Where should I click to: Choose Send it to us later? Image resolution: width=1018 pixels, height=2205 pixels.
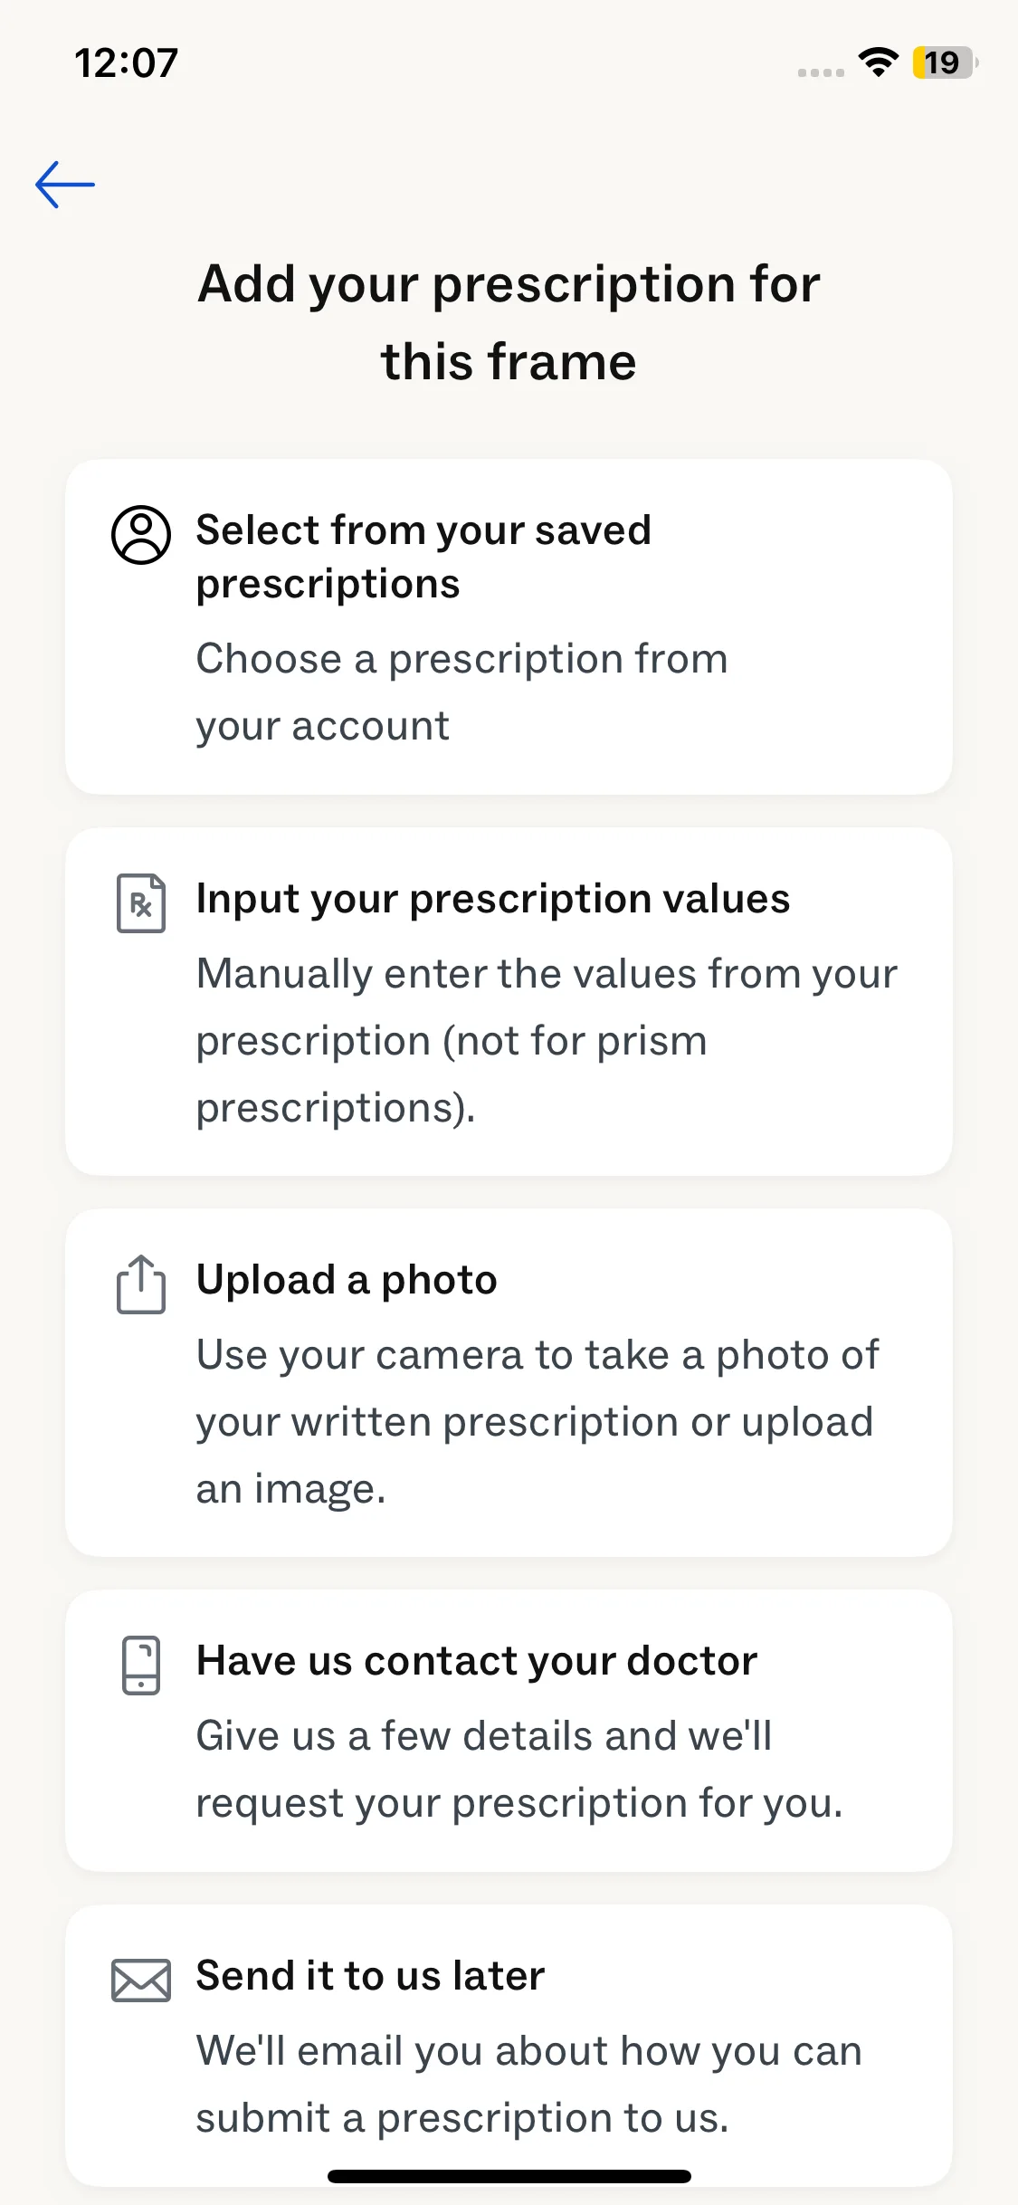370,1975
